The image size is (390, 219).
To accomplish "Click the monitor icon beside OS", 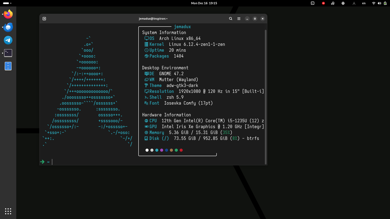I will coord(147,38).
